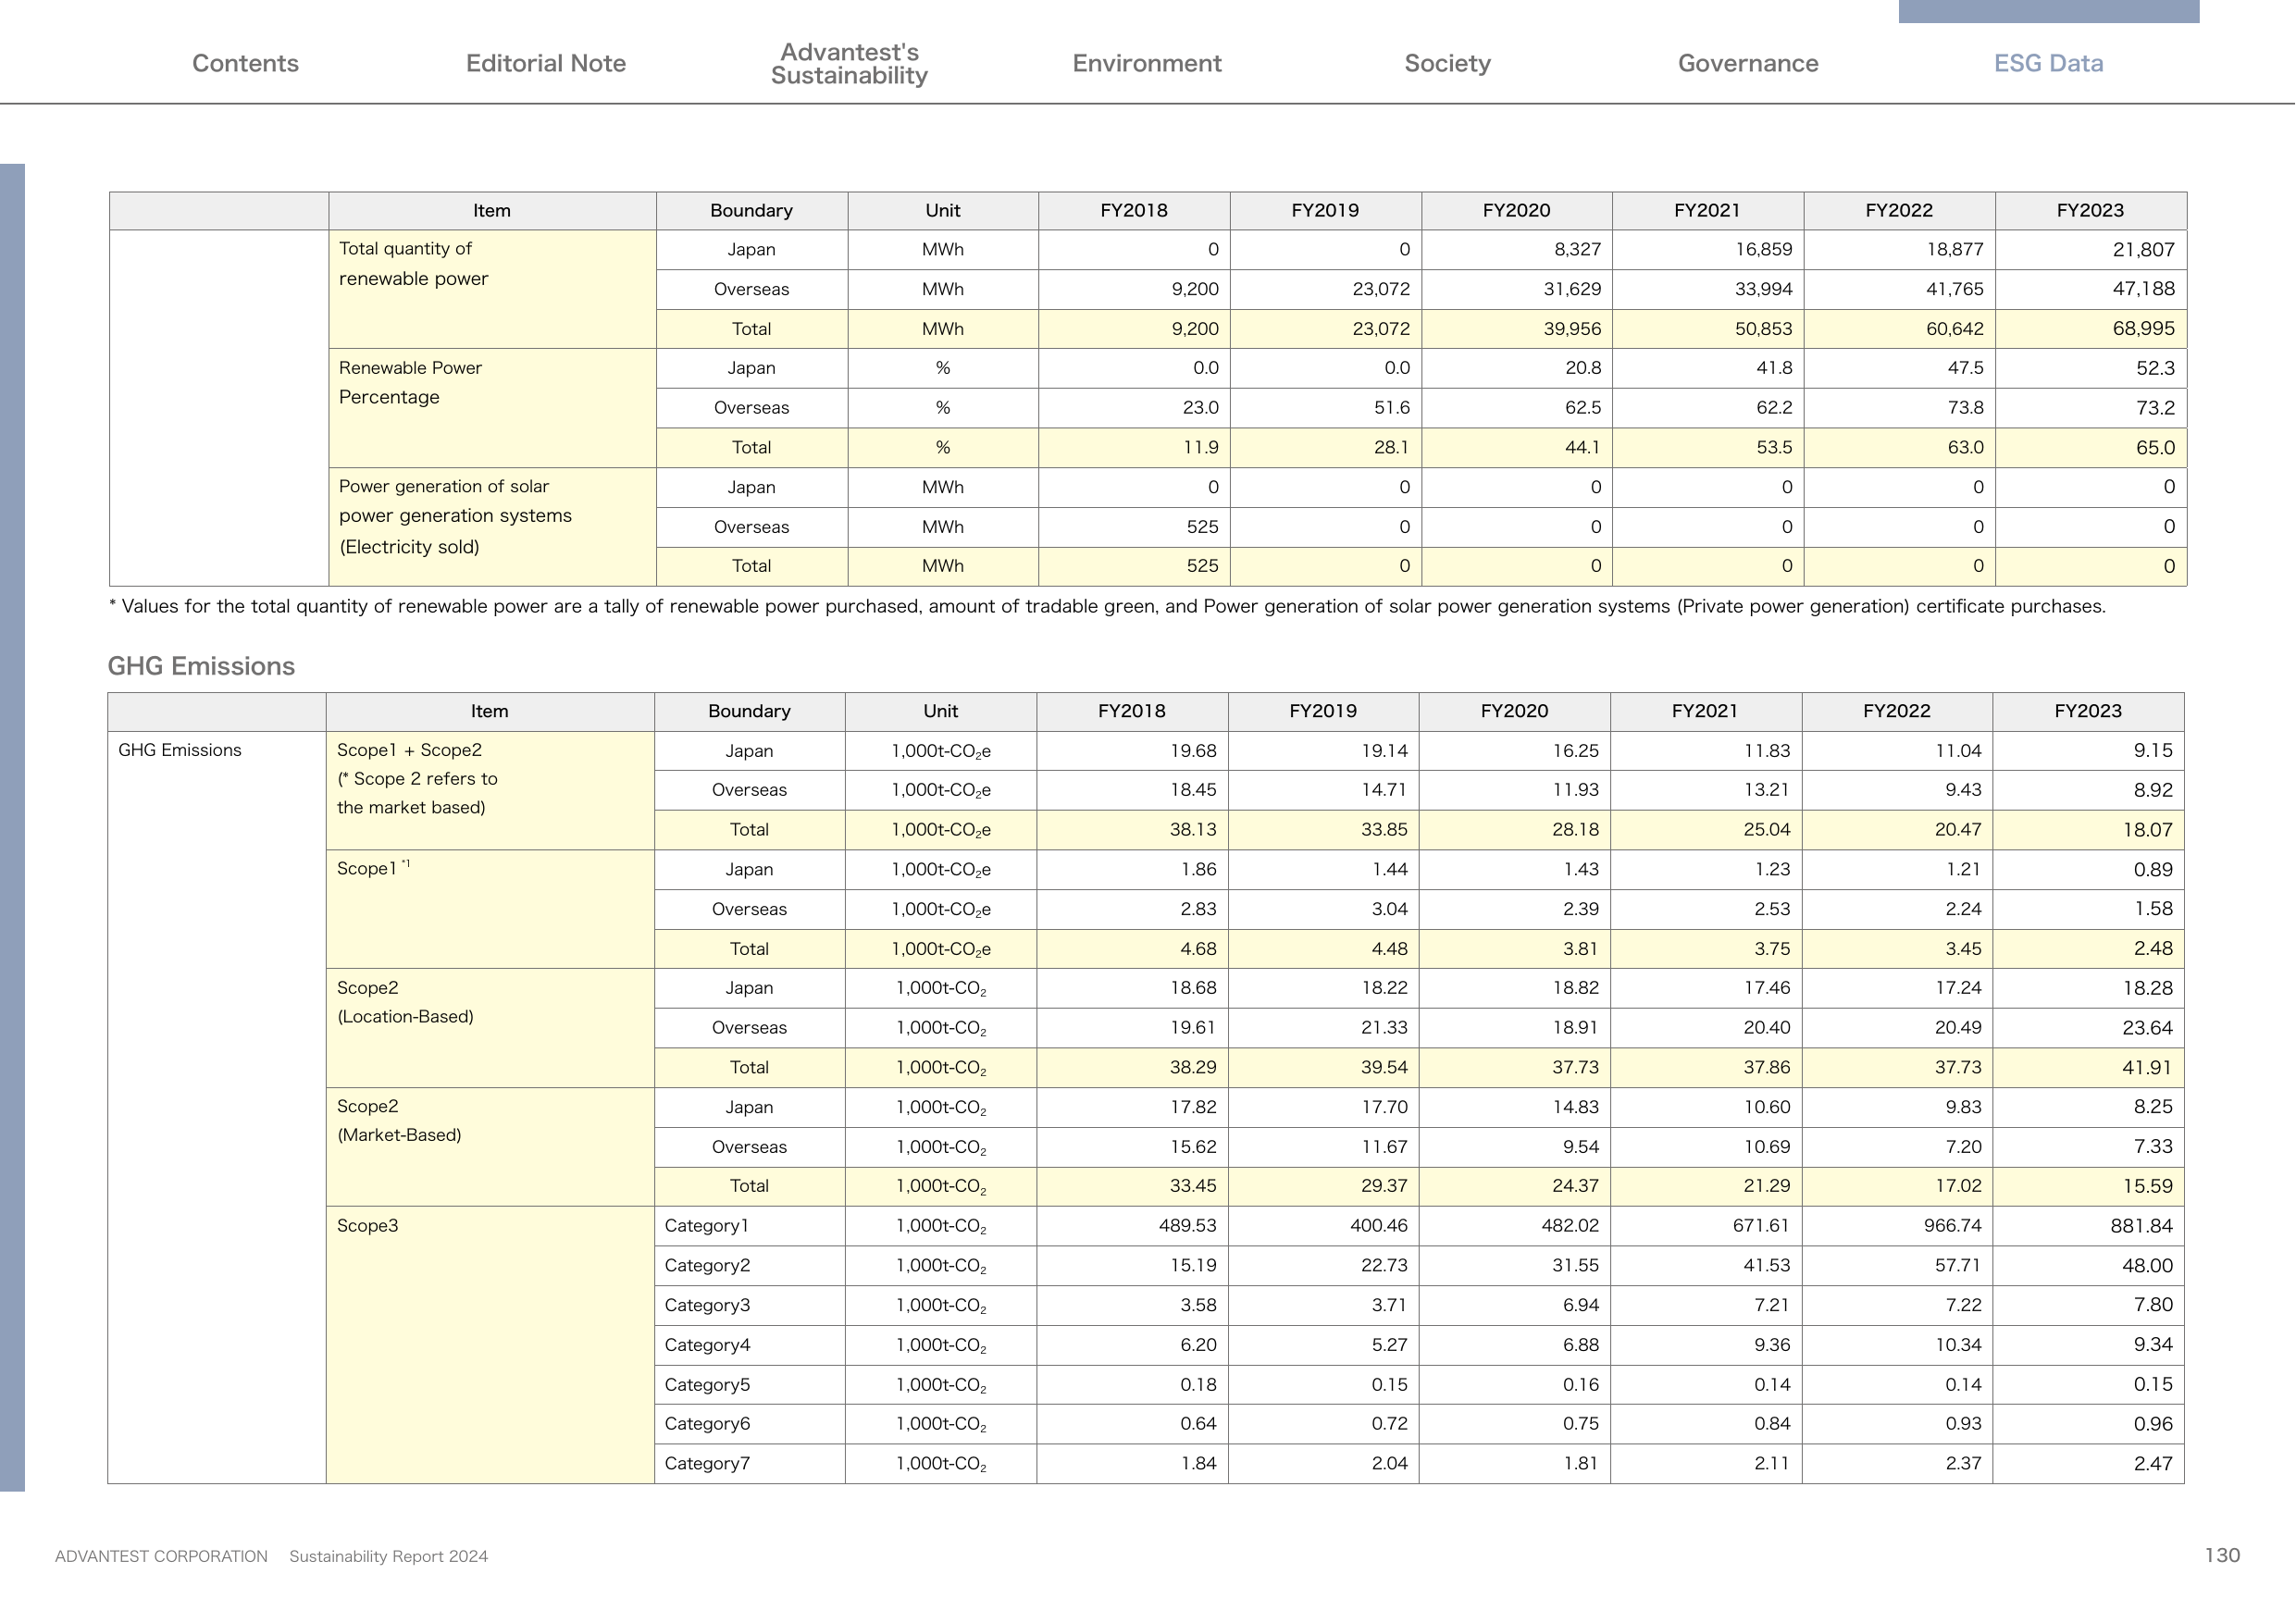Viewport: 2296px width, 1623px height.
Task: Click the GHG Emissions section heading
Action: tap(201, 666)
